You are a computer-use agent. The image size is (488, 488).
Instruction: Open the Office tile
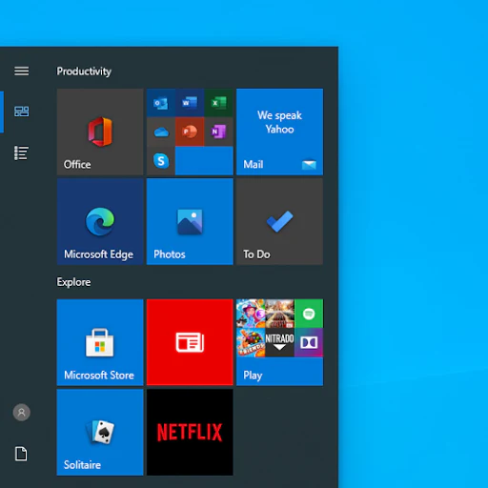point(100,132)
